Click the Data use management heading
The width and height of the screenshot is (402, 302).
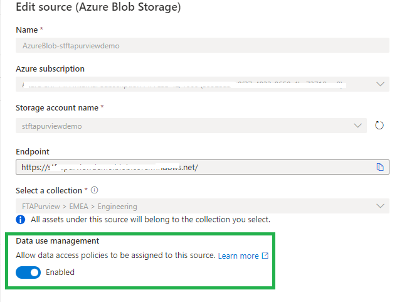point(57,241)
